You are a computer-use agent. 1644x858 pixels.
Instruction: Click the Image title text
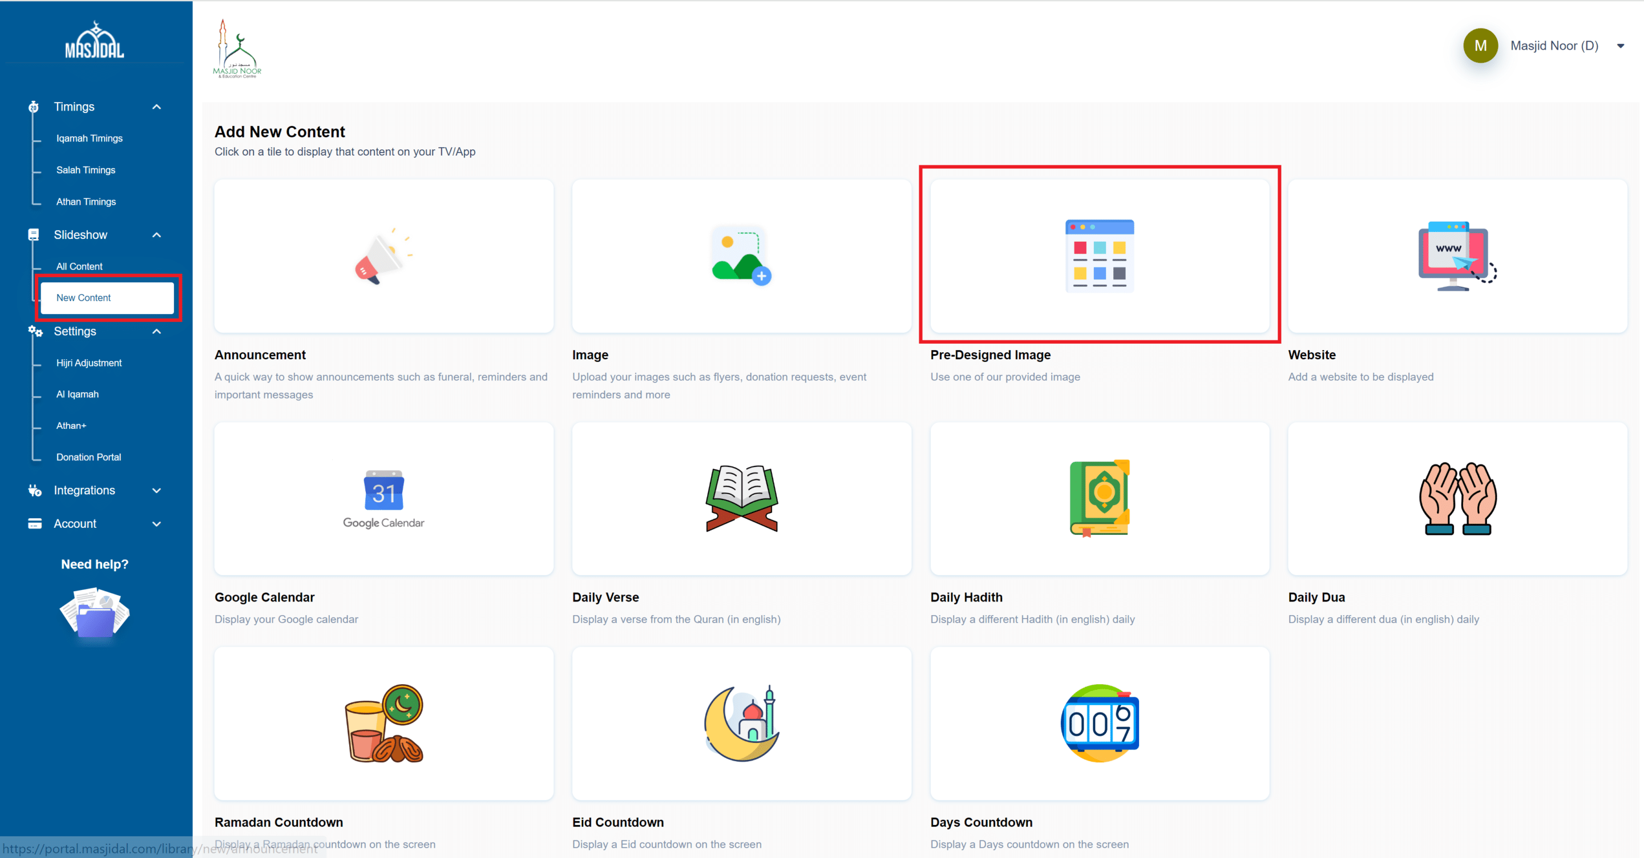pos(589,355)
